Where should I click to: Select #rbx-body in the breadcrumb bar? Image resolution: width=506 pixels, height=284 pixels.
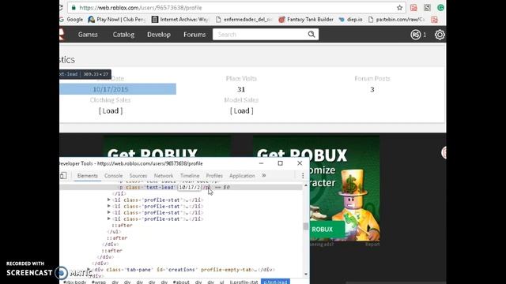(75, 282)
